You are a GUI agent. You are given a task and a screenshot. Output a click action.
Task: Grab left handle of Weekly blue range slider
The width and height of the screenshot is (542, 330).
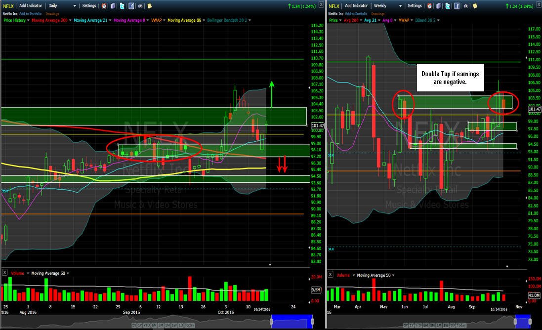tap(515, 322)
